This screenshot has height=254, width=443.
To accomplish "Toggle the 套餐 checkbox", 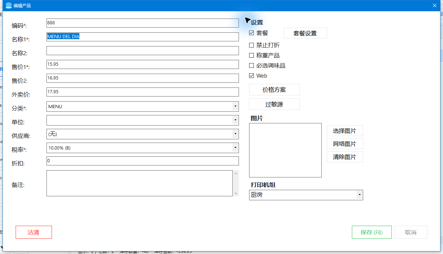I will coord(252,33).
